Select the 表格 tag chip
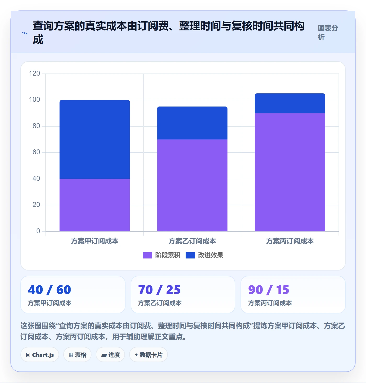The image size is (366, 383). [x=77, y=355]
